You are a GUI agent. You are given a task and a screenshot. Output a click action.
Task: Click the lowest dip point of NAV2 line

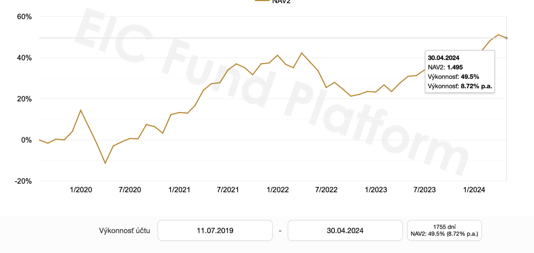pyautogui.click(x=105, y=163)
